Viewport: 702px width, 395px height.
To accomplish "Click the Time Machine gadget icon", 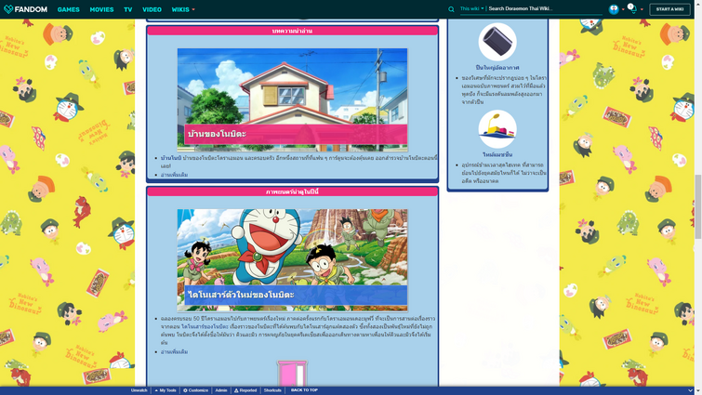I will pyautogui.click(x=497, y=129).
